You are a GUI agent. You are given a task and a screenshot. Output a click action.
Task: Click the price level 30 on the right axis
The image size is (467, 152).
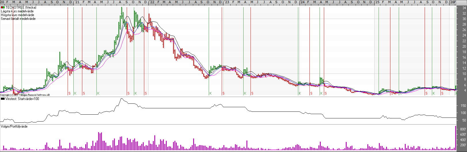(464, 19)
